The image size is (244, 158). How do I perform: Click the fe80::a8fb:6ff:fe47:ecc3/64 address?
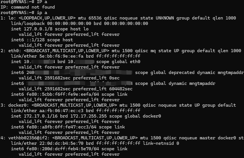[x=61, y=127]
